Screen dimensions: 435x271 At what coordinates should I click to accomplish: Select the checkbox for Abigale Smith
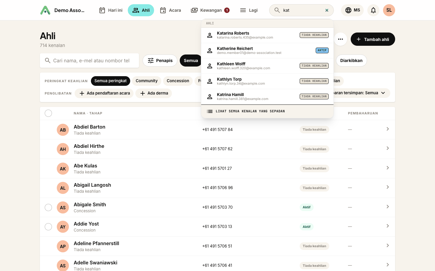48,207
